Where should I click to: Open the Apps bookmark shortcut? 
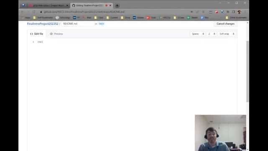pyautogui.click(x=26, y=18)
